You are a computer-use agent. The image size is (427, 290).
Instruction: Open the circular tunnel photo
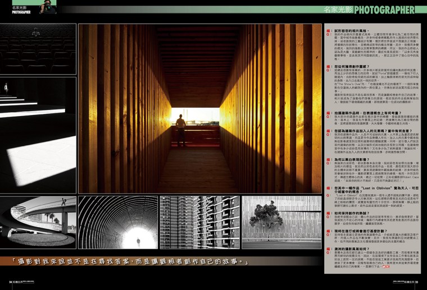click(117, 223)
